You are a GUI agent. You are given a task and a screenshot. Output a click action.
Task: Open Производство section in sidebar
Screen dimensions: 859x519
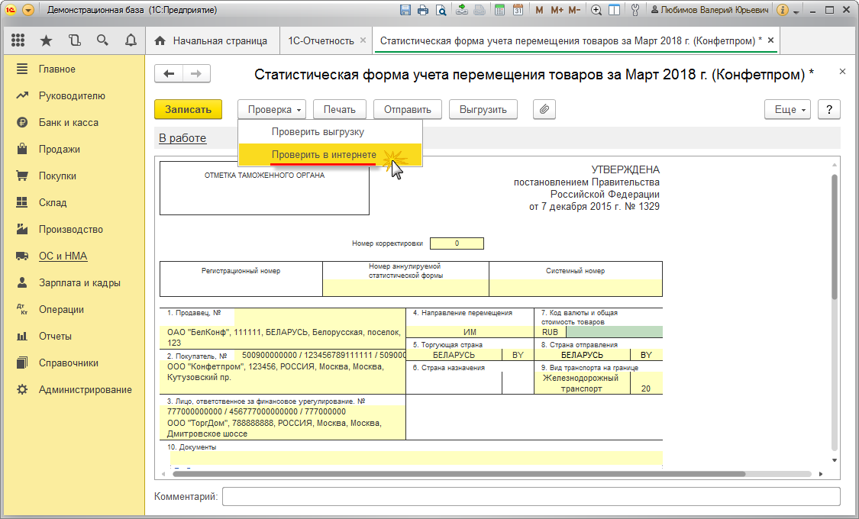73,230
